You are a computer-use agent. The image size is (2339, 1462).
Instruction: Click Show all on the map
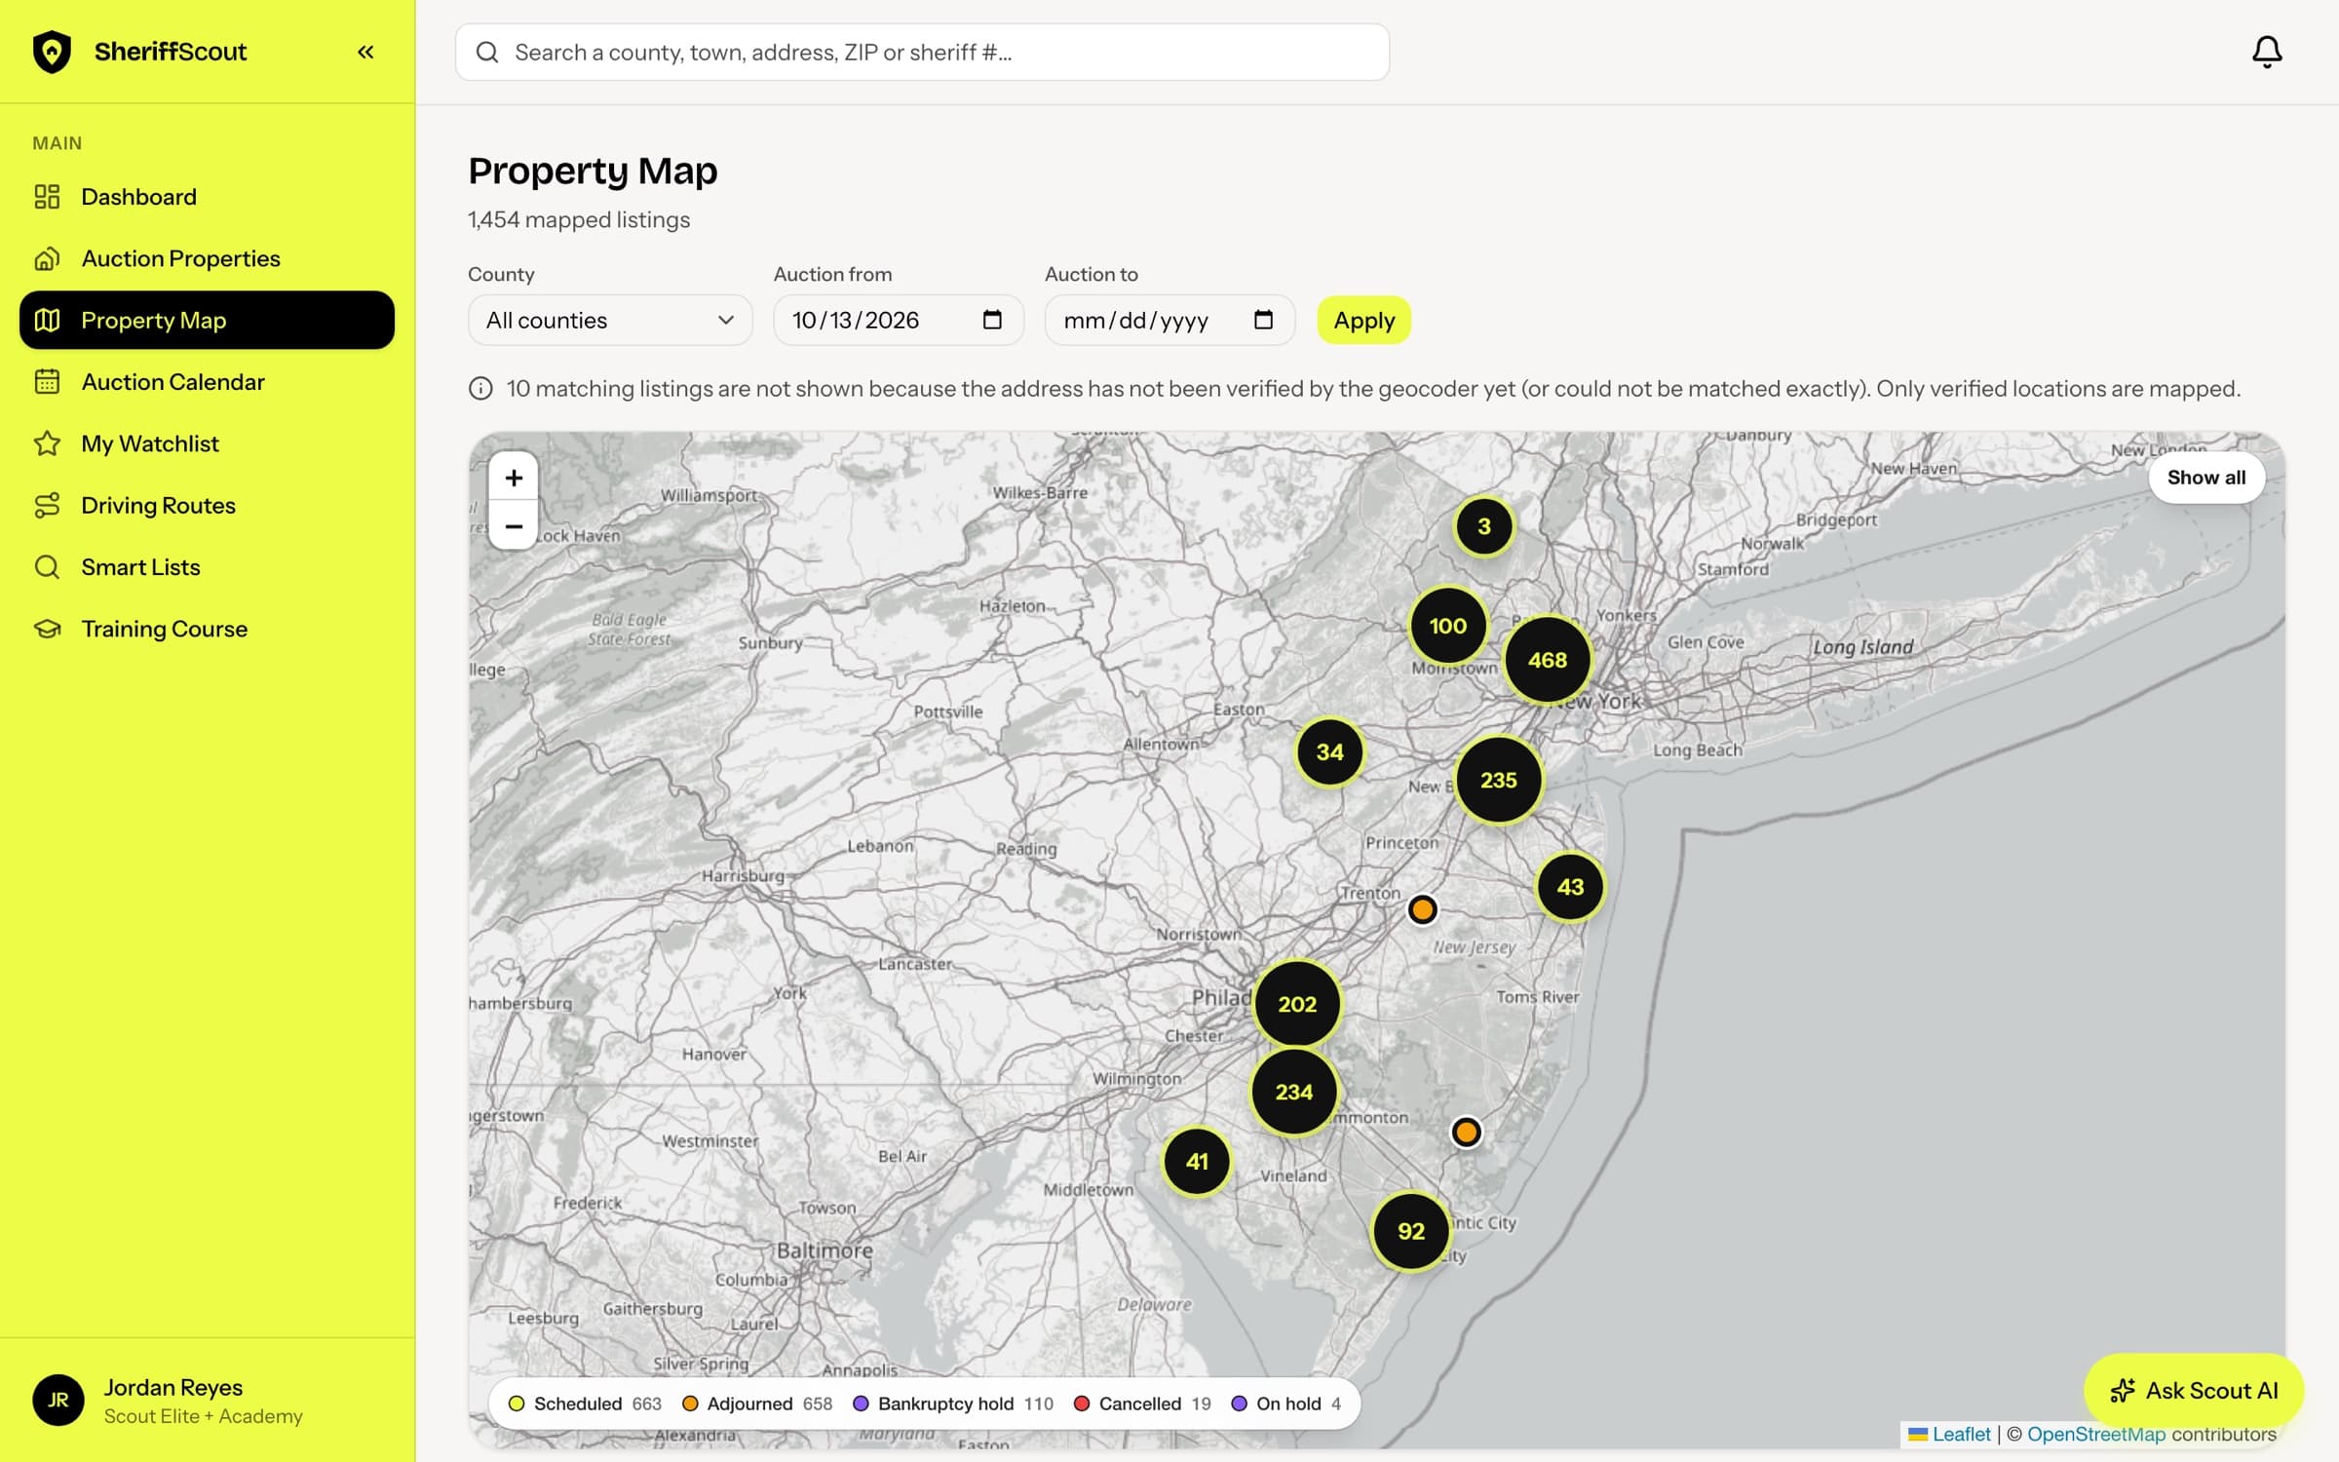pos(2205,478)
